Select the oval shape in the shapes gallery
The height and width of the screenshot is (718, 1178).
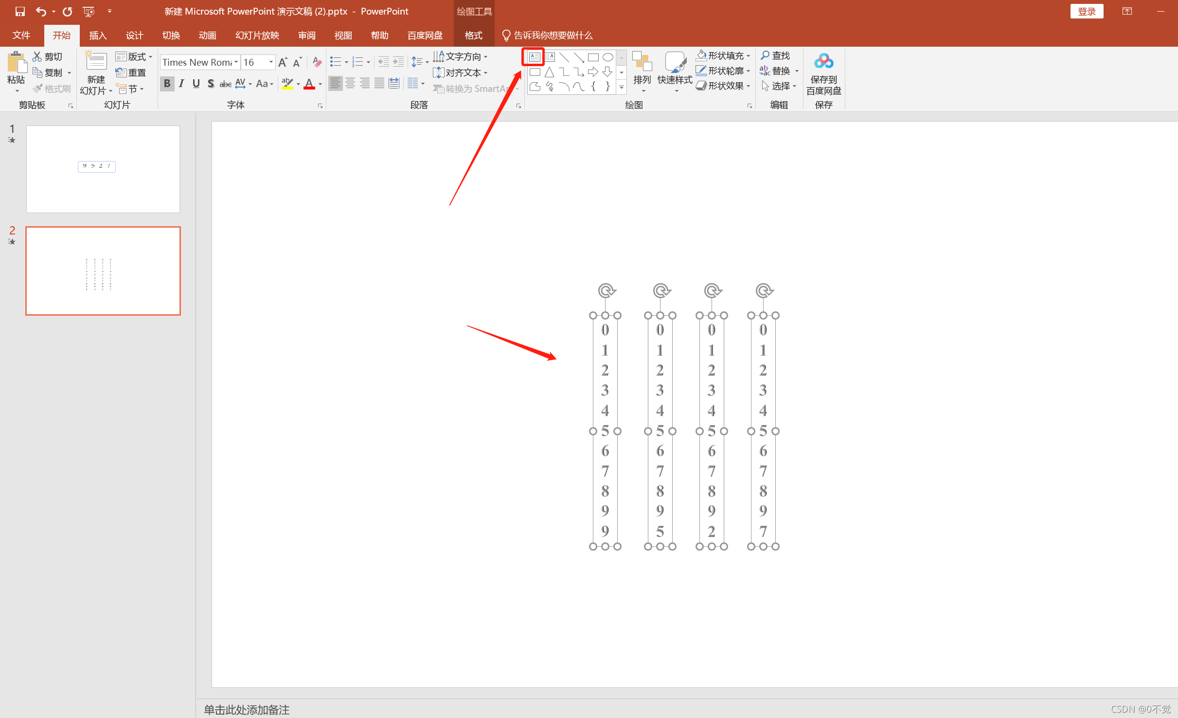607,57
